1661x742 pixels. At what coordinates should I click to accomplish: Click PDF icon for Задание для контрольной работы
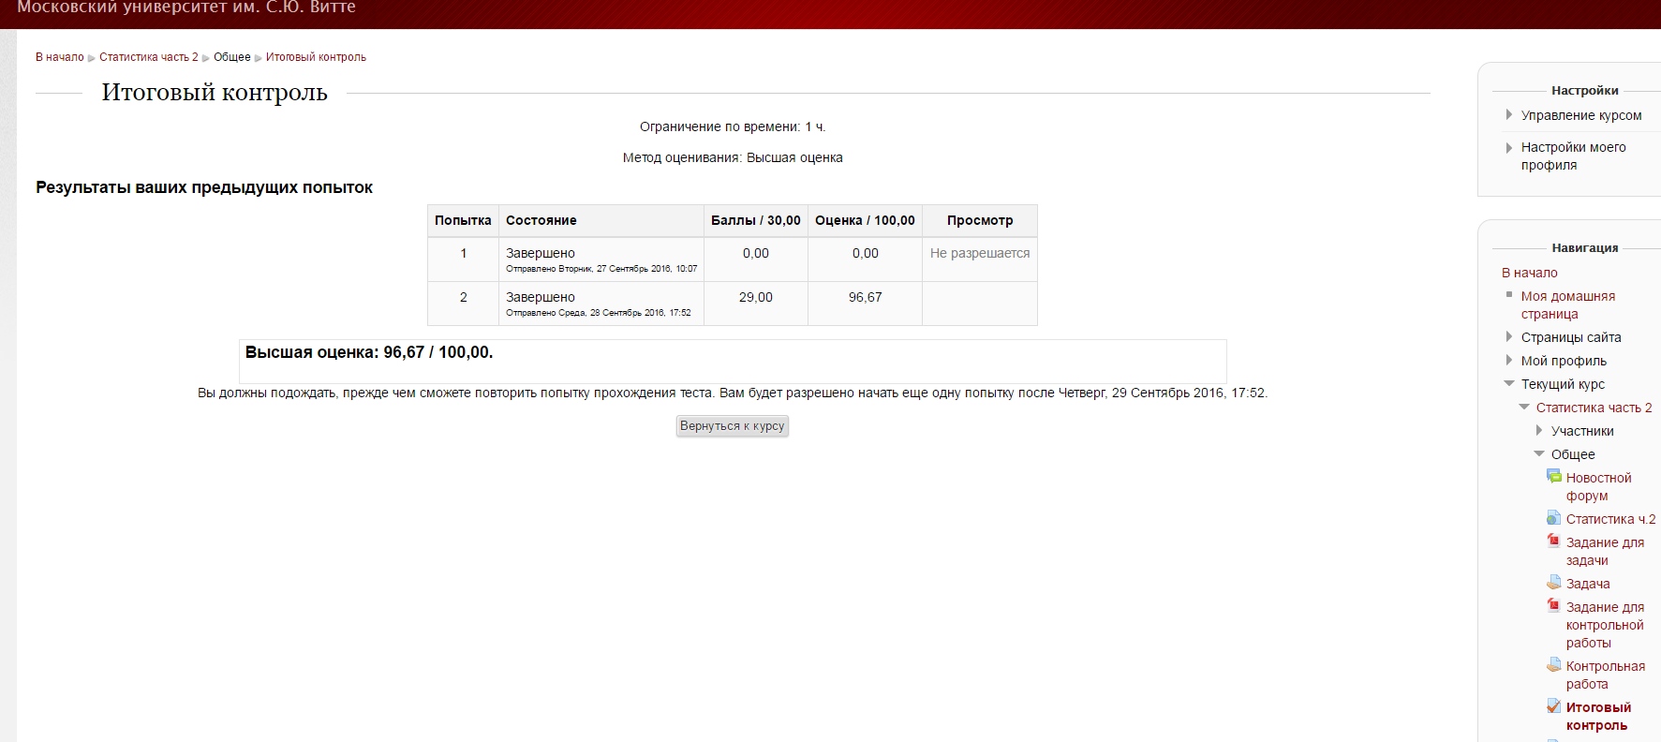pos(1554,606)
